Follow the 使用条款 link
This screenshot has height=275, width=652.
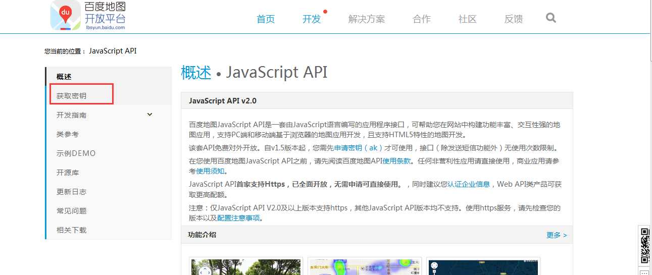[x=397, y=161]
